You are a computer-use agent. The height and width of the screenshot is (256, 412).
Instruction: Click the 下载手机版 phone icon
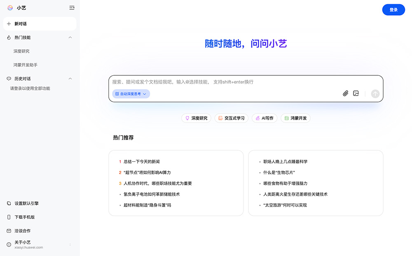click(x=9, y=217)
